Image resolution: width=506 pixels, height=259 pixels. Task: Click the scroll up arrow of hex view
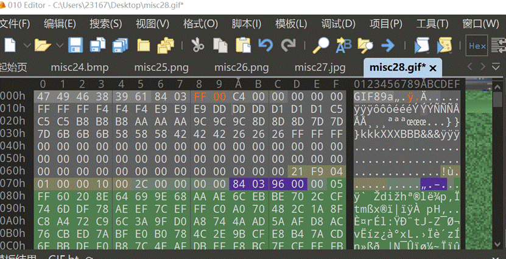(497, 86)
